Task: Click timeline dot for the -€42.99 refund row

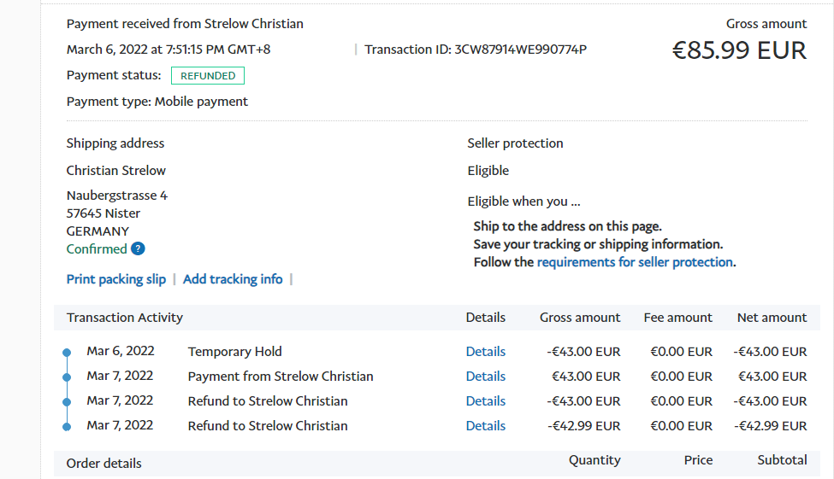Action: click(x=67, y=426)
